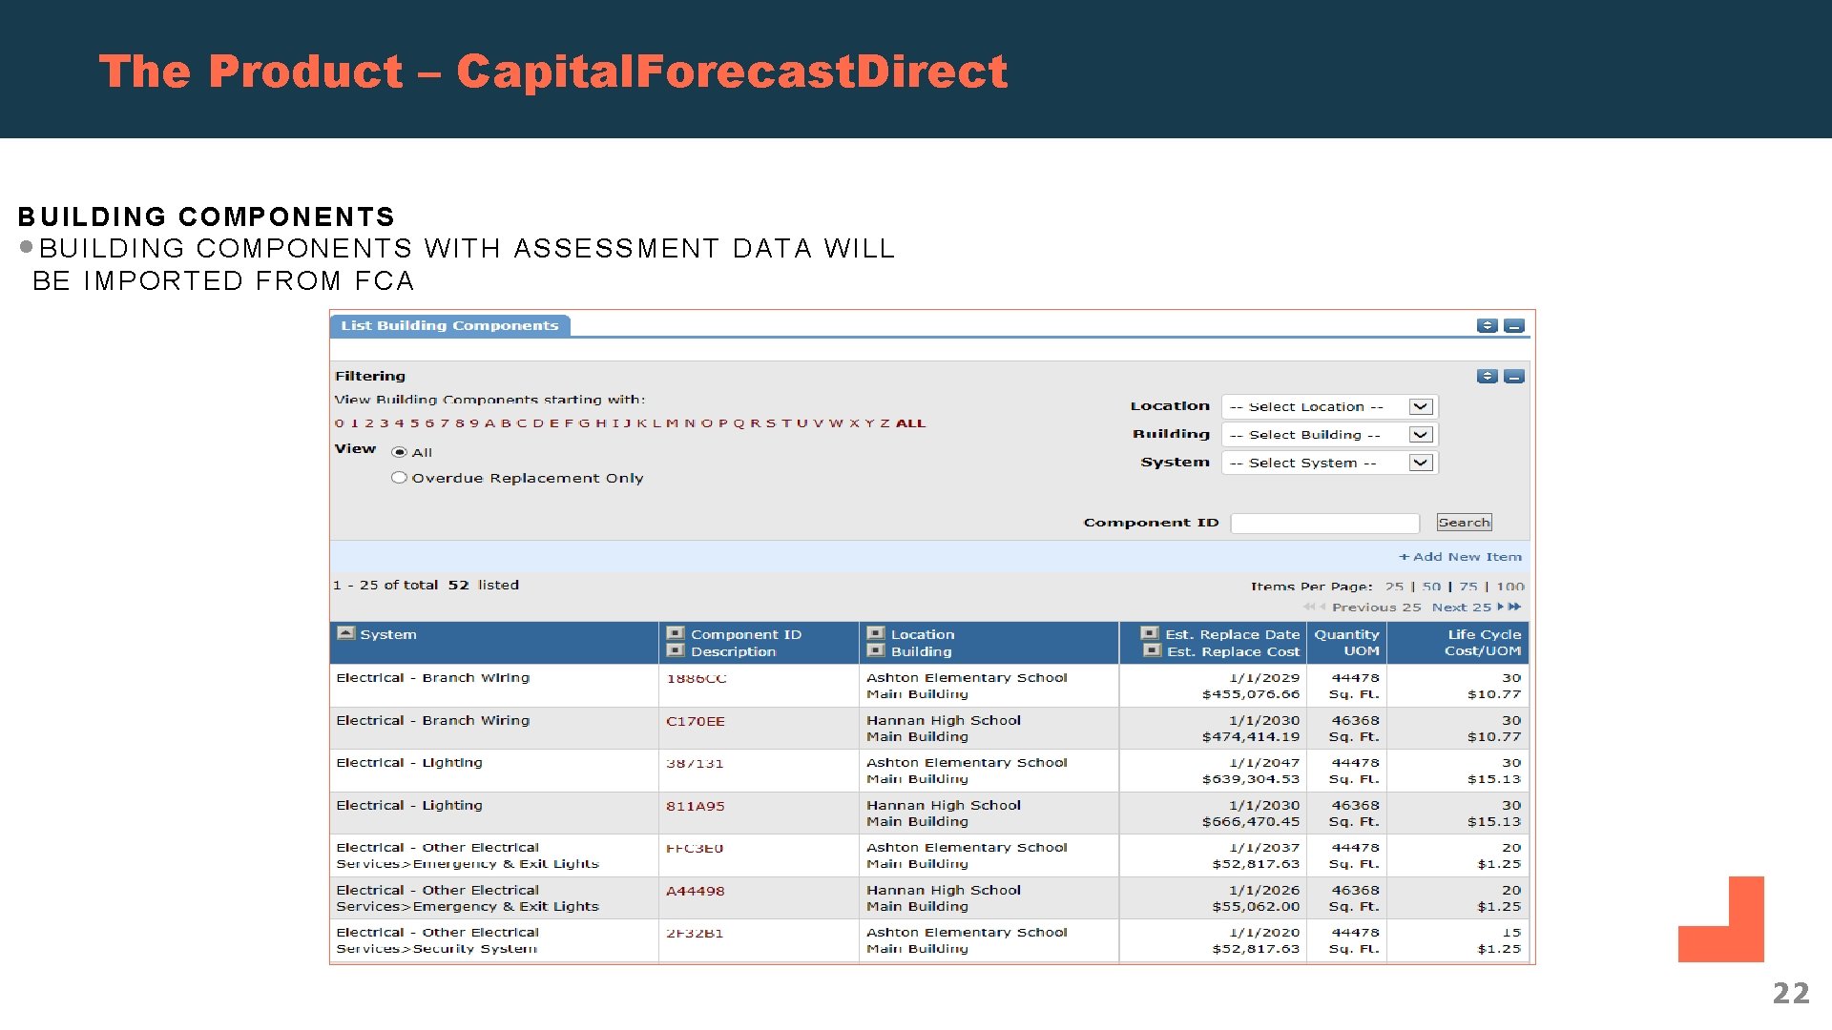Sort by System column icon
1832x1030 pixels.
[x=346, y=633]
